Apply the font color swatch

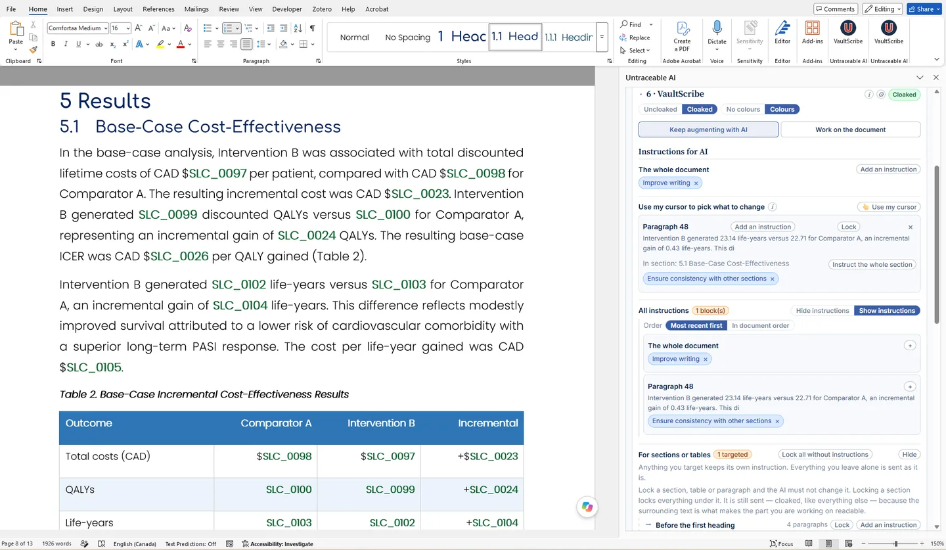pyautogui.click(x=180, y=45)
